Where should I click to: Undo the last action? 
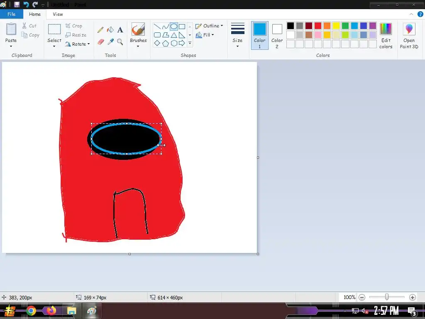26,5
